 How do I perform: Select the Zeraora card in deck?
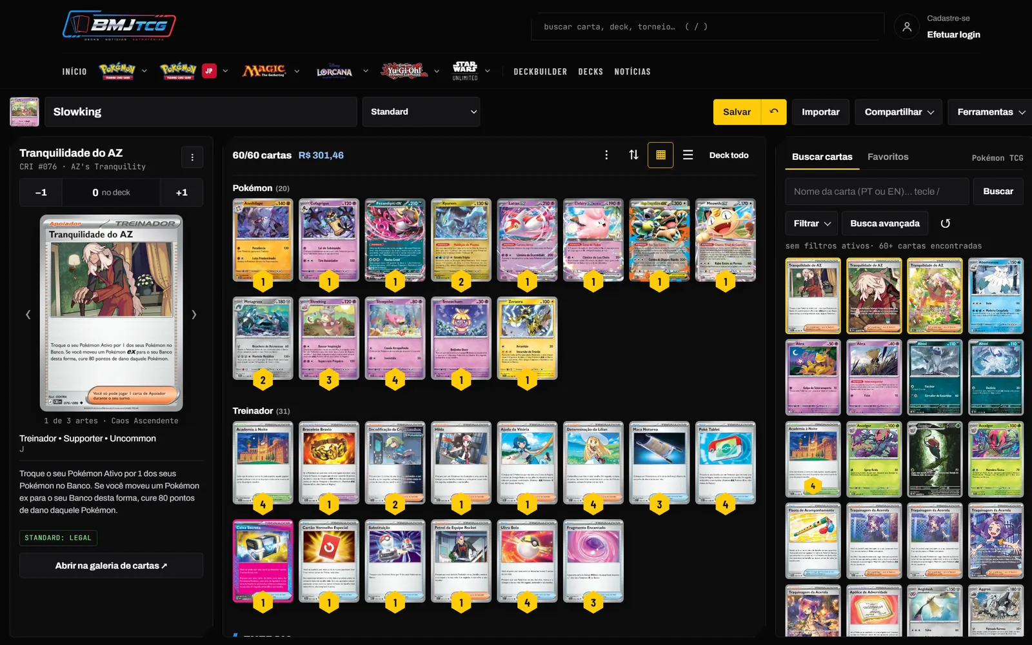coord(527,338)
